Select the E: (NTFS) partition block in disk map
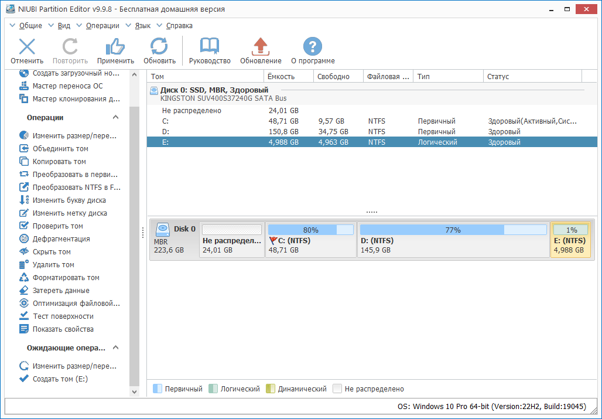 coord(570,240)
